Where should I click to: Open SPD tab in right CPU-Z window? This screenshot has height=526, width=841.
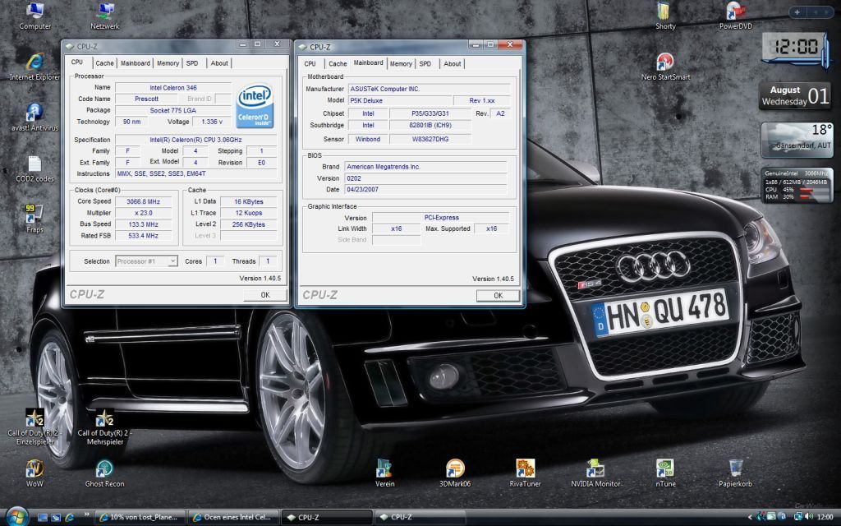[x=425, y=64]
